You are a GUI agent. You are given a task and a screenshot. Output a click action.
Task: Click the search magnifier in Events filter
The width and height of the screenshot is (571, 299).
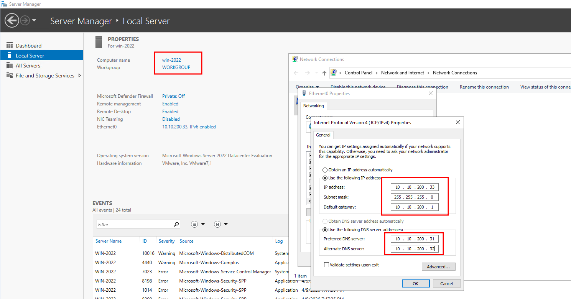pos(176,224)
